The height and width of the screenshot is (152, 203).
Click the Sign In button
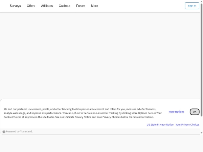(192, 6)
